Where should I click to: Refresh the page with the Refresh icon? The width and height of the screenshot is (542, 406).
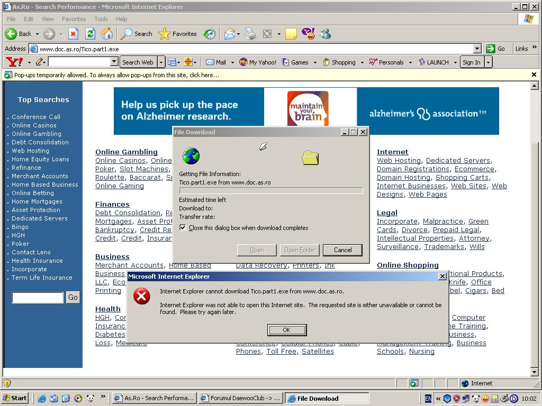point(90,33)
